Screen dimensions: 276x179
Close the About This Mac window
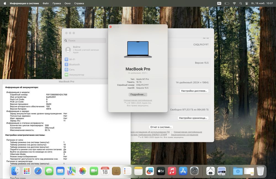[111, 27]
